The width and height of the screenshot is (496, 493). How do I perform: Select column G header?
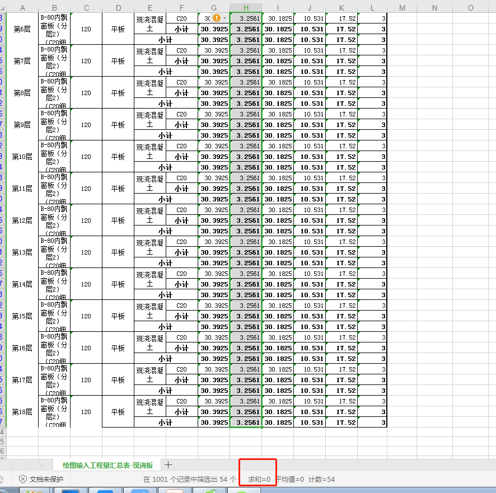214,8
